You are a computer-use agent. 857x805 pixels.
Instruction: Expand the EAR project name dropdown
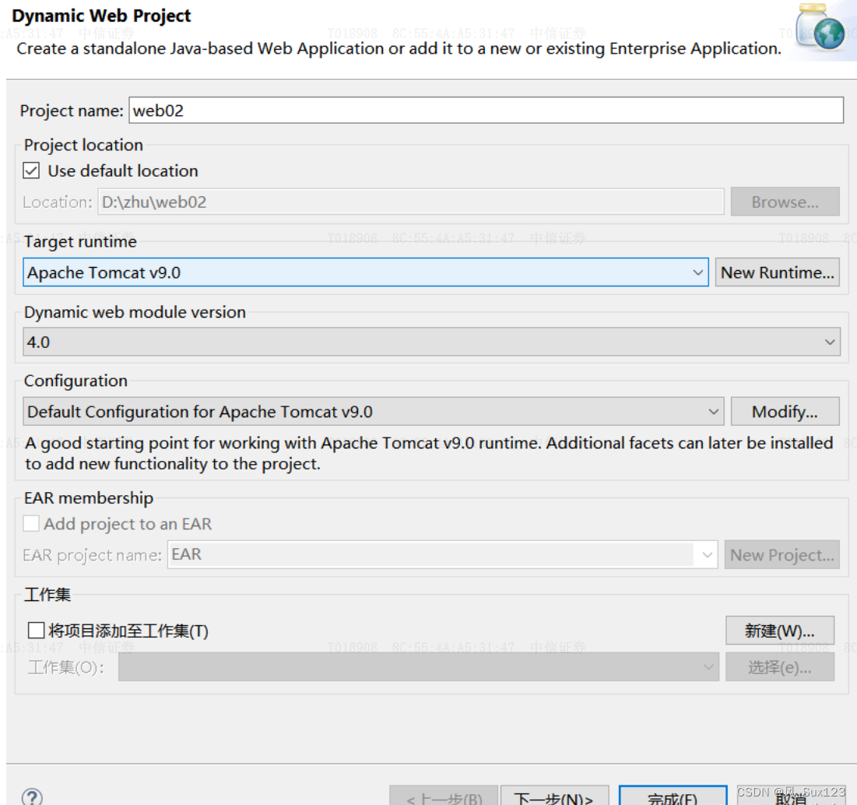[x=707, y=554]
